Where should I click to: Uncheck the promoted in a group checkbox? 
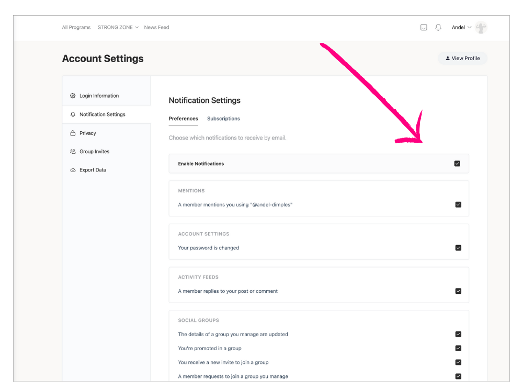pyautogui.click(x=458, y=348)
